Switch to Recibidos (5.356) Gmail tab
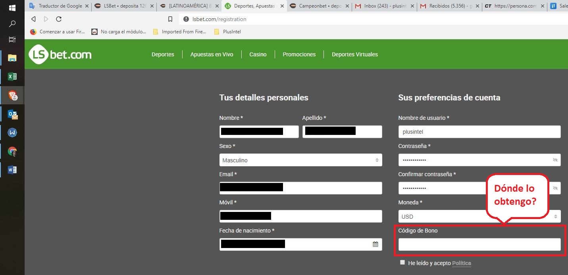 450,6
